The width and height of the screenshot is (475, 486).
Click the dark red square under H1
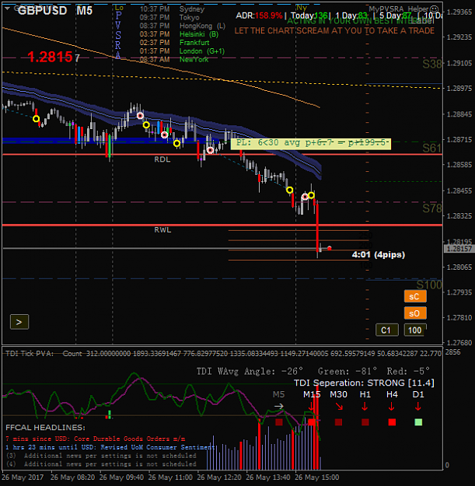(365, 421)
